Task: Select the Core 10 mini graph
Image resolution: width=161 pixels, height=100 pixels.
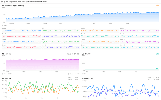Action: coord(100,41)
